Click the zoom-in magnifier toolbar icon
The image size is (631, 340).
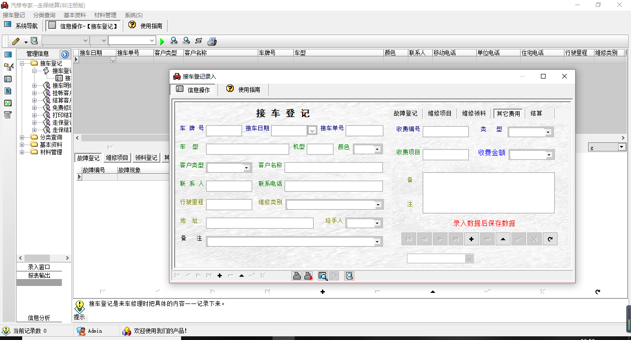click(x=174, y=41)
